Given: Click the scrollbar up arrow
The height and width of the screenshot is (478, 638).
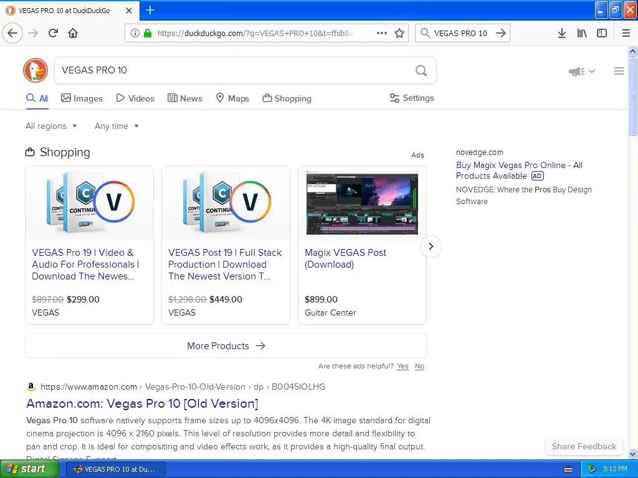Looking at the screenshot, I should click(x=632, y=51).
